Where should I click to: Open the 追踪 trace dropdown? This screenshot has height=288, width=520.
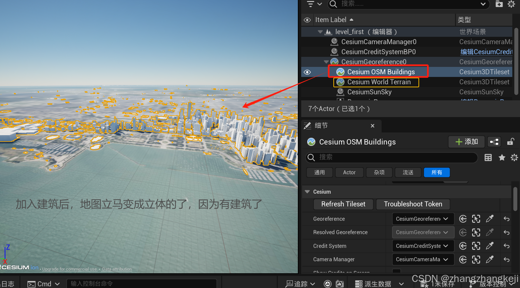point(300,284)
